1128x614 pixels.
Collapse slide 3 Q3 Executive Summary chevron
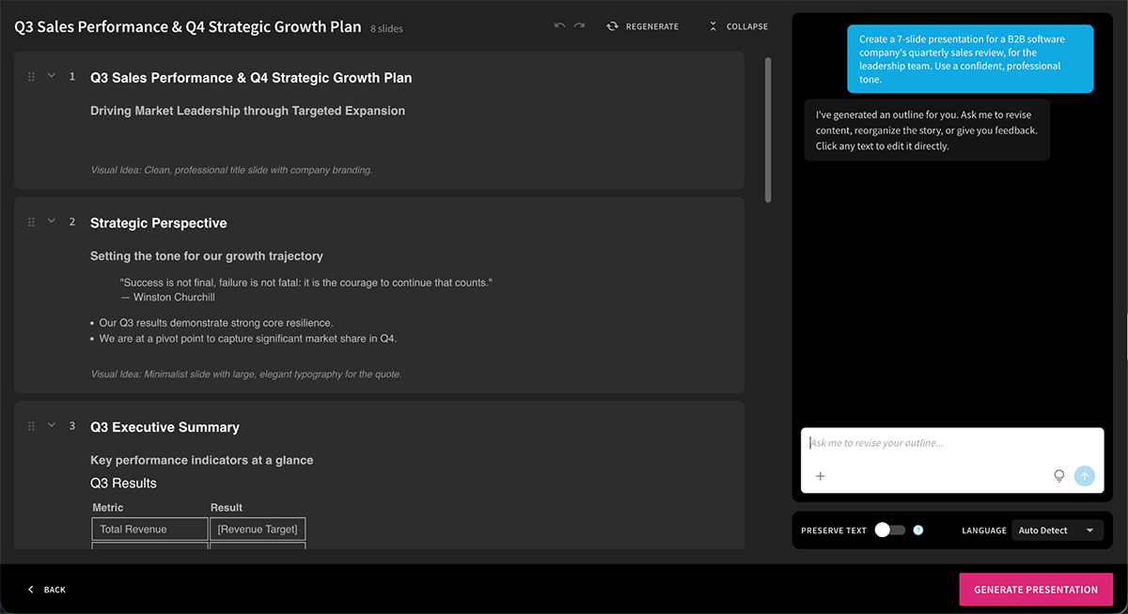point(52,425)
